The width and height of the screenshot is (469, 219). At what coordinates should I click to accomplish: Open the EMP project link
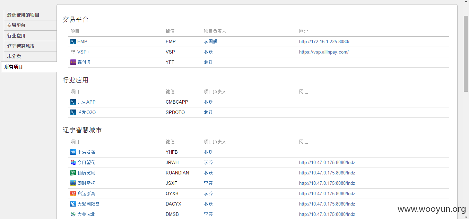pyautogui.click(x=82, y=41)
